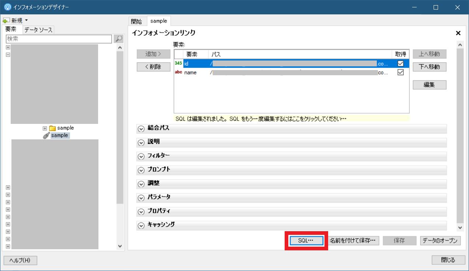
Task: Expand the フィルター section
Action: [x=141, y=157]
